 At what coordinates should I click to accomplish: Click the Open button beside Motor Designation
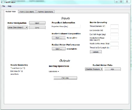click(x=37, y=23)
